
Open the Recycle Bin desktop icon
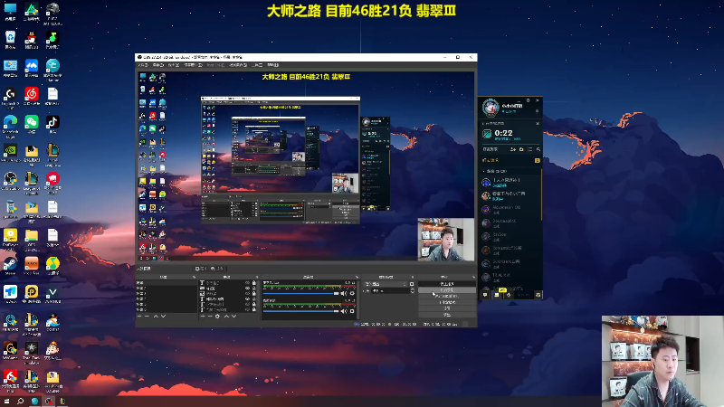[x=10, y=38]
